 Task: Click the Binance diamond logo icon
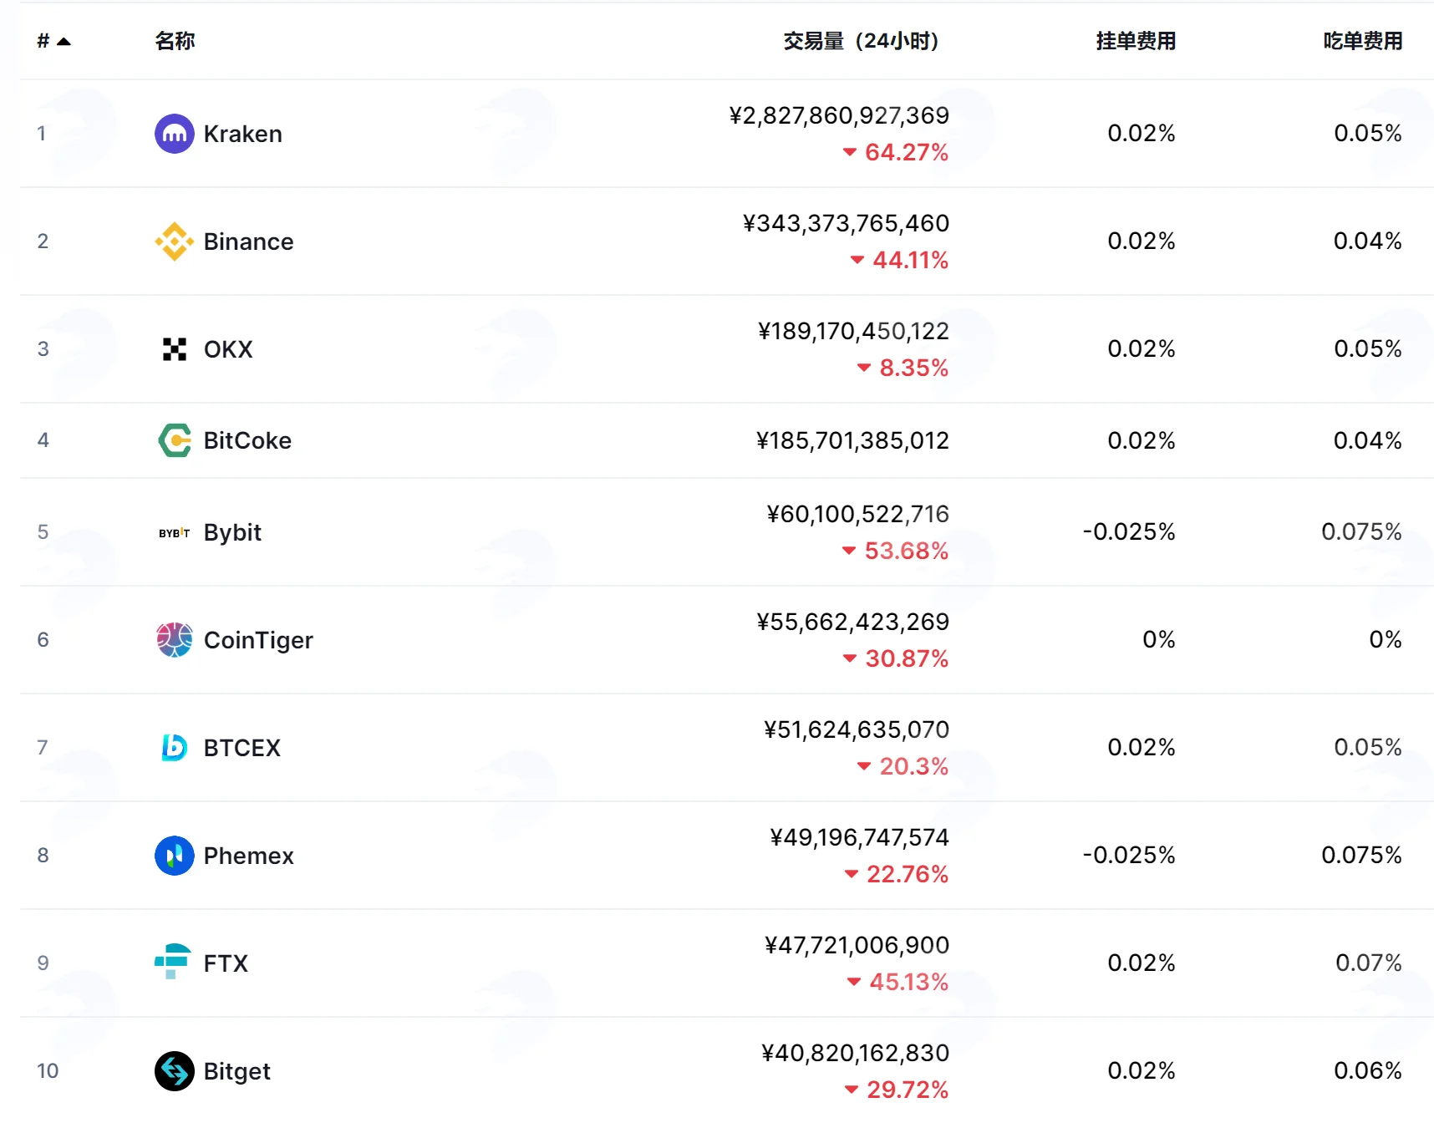pyautogui.click(x=175, y=241)
